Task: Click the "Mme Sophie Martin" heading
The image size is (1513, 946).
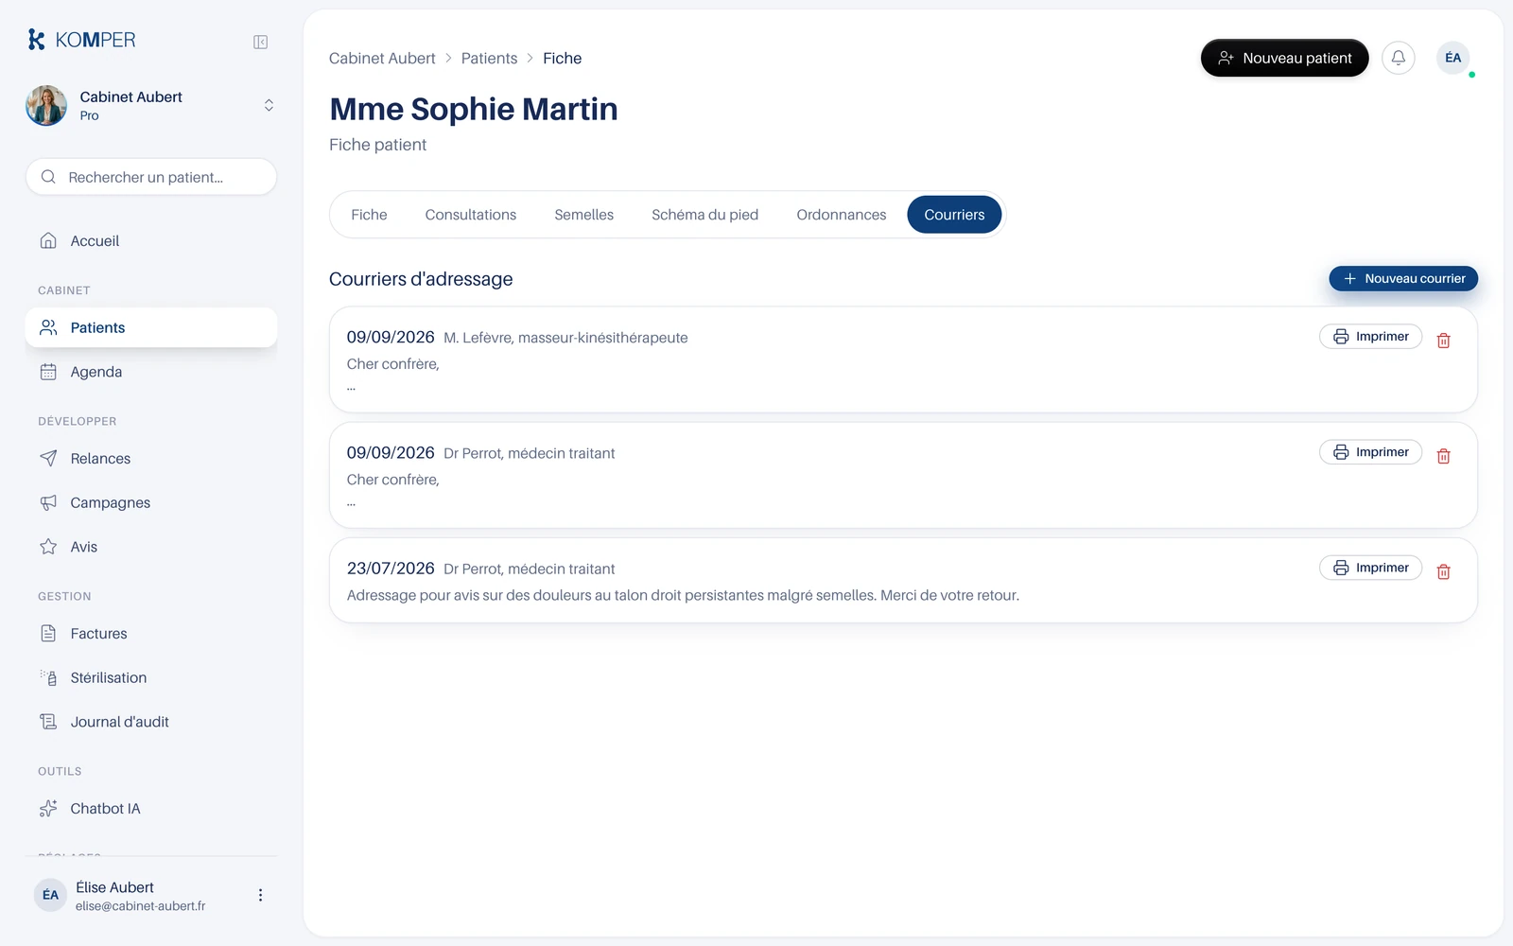Action: click(474, 109)
